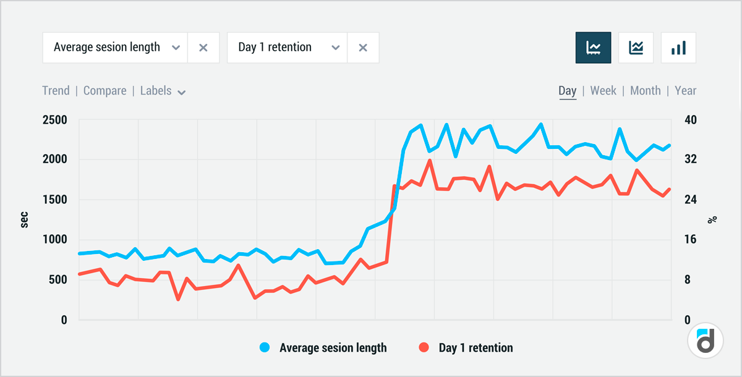742x377 pixels.
Task: Switch to the Month time period
Action: pyautogui.click(x=645, y=91)
